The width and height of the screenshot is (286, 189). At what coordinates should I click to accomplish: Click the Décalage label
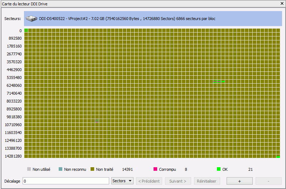[12, 181]
